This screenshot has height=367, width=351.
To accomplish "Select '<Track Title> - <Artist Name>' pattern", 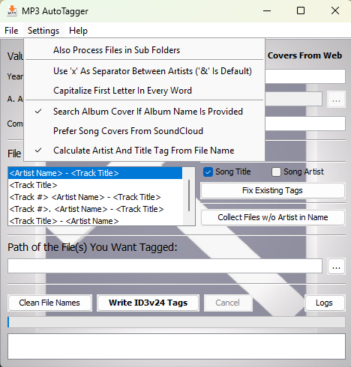I will pyautogui.click(x=95, y=221).
